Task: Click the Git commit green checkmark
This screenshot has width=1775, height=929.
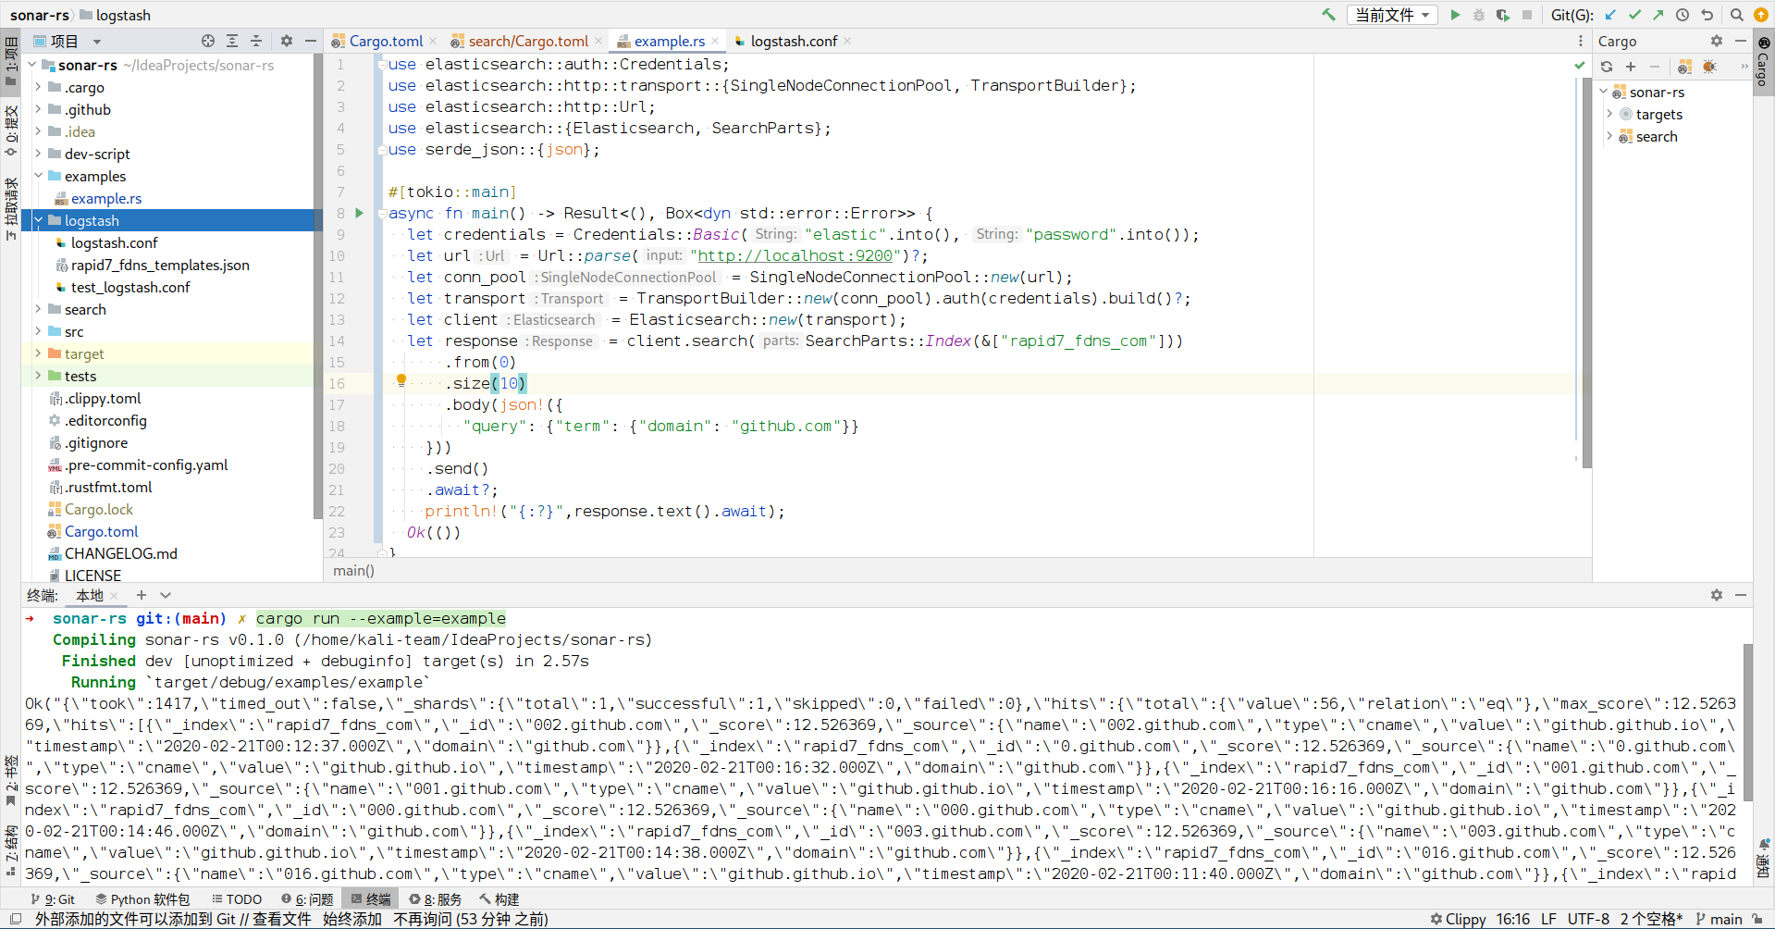Action: [1634, 15]
